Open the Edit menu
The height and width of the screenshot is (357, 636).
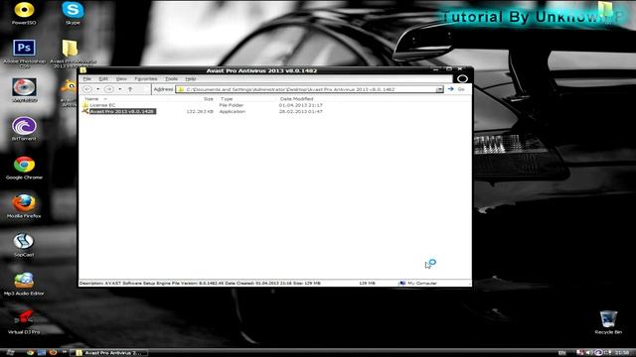tap(103, 79)
